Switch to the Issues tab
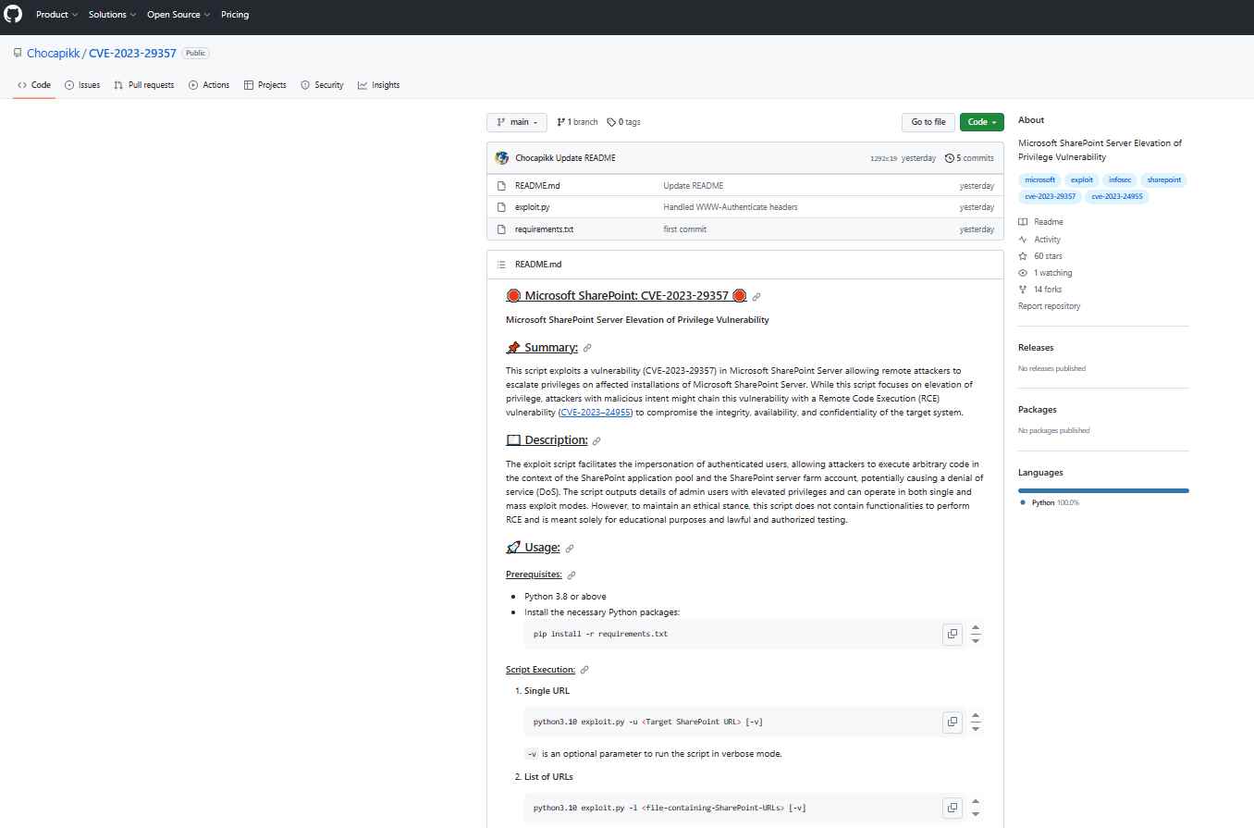 (82, 85)
